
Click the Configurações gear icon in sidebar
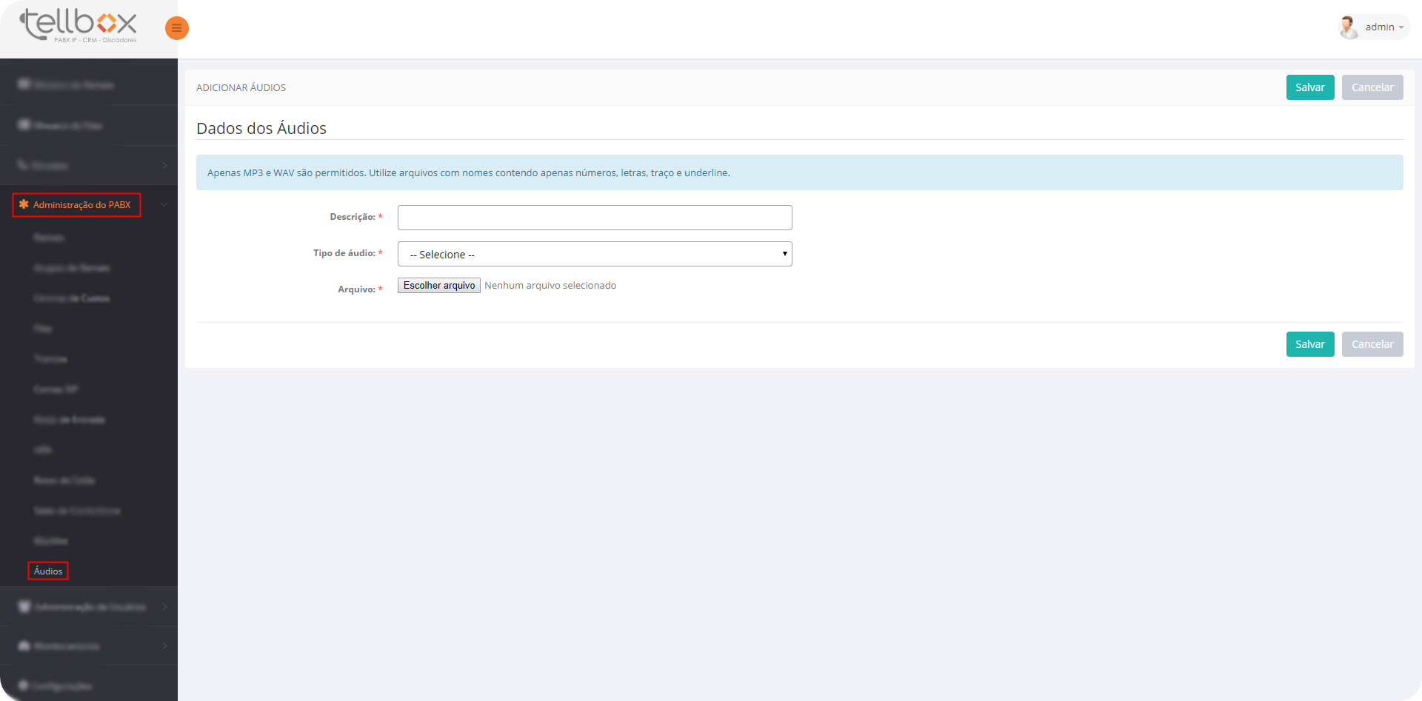click(24, 685)
